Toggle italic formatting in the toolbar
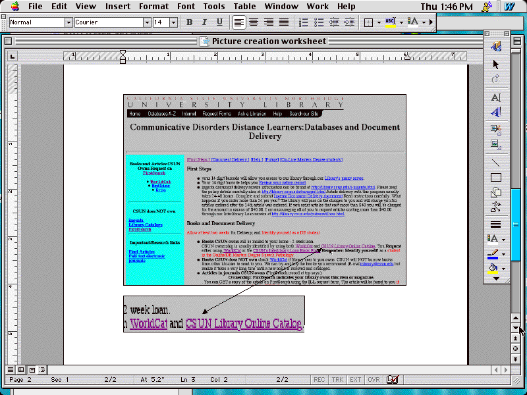The image size is (527, 395). point(204,22)
